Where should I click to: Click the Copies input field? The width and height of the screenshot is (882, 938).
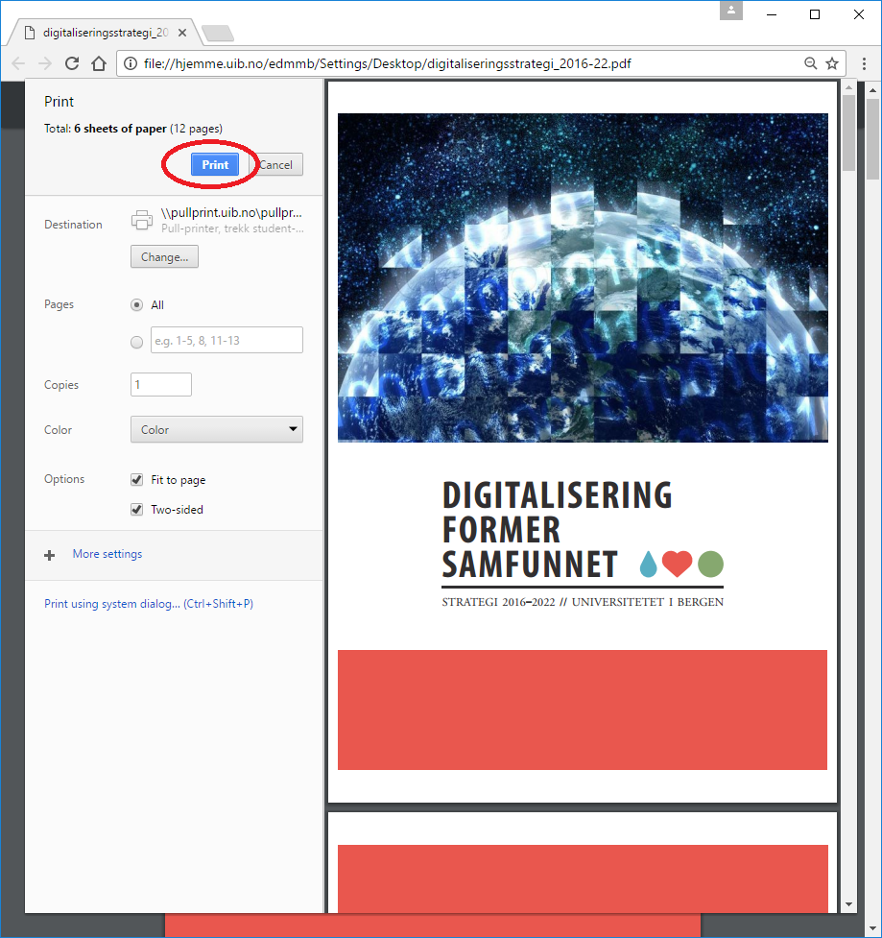(161, 385)
